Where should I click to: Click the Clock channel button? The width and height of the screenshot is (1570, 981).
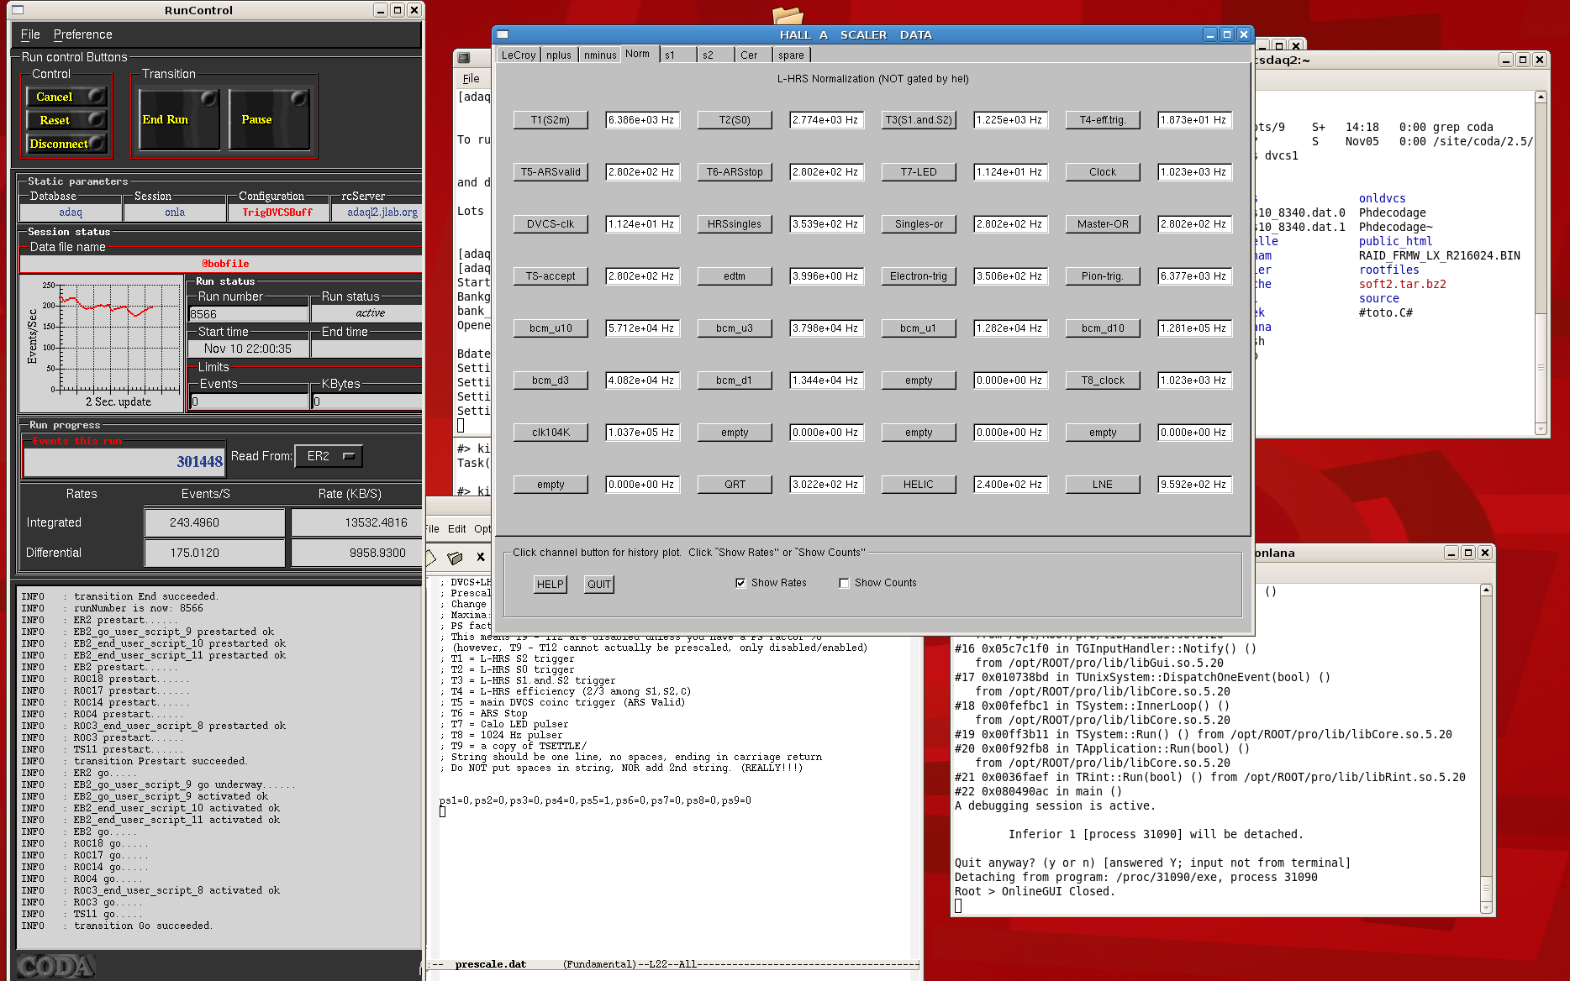coord(1103,172)
